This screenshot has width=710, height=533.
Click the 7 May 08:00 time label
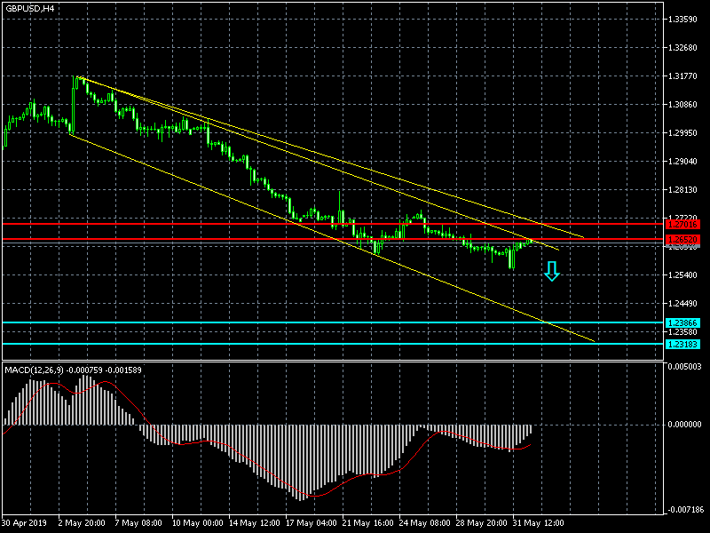(138, 523)
